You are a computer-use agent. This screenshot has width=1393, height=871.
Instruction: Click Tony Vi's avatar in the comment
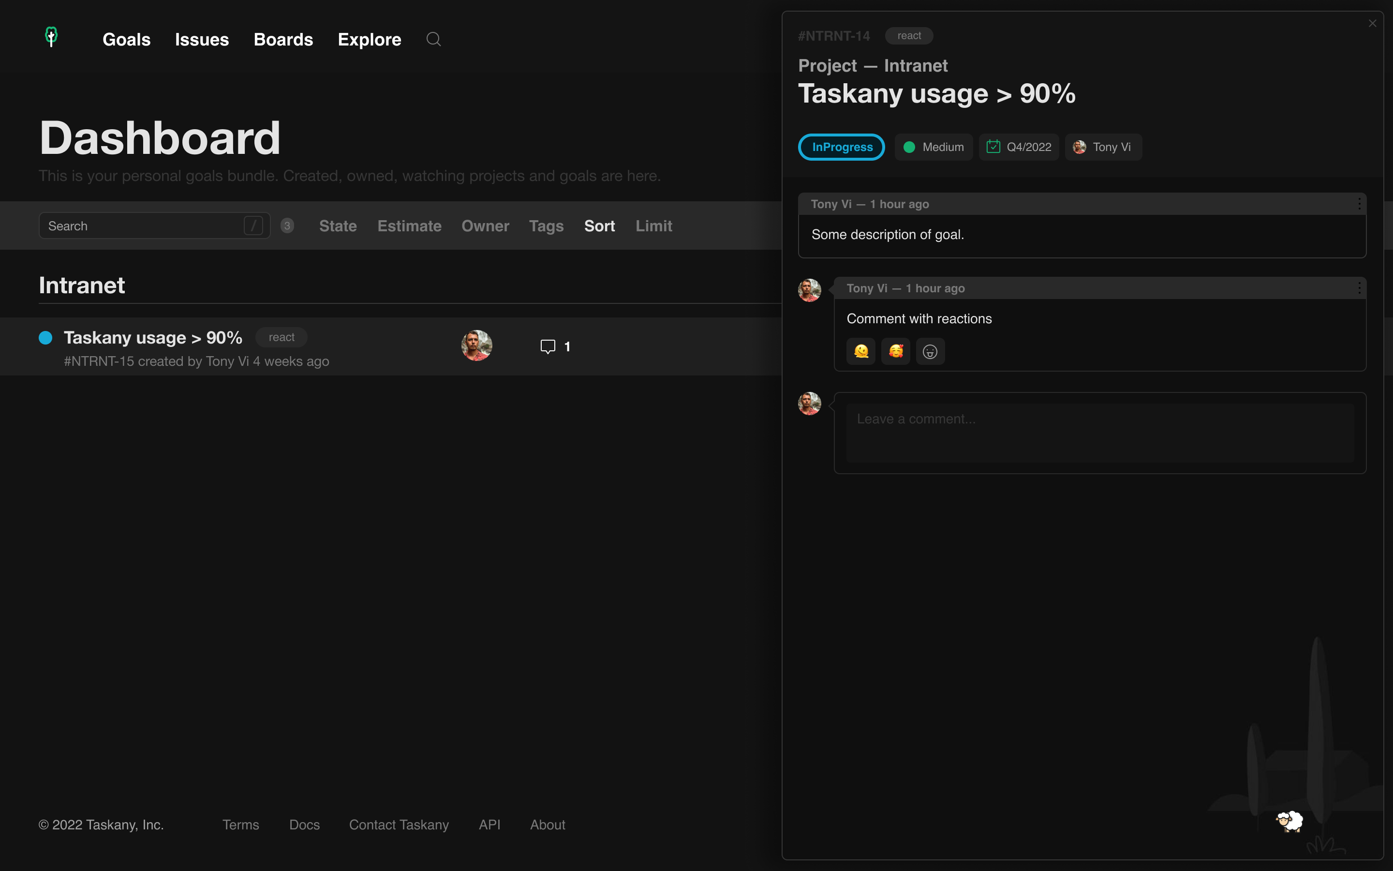pos(809,290)
